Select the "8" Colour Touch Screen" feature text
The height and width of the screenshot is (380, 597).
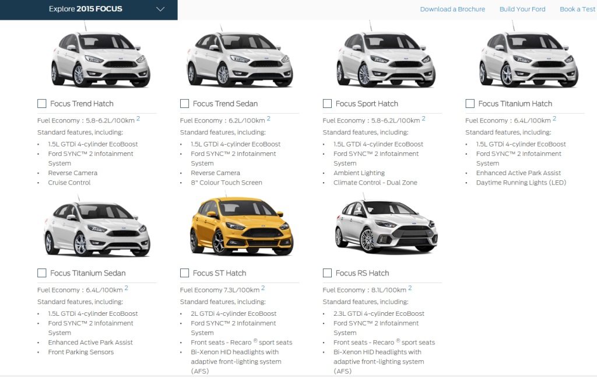[227, 183]
